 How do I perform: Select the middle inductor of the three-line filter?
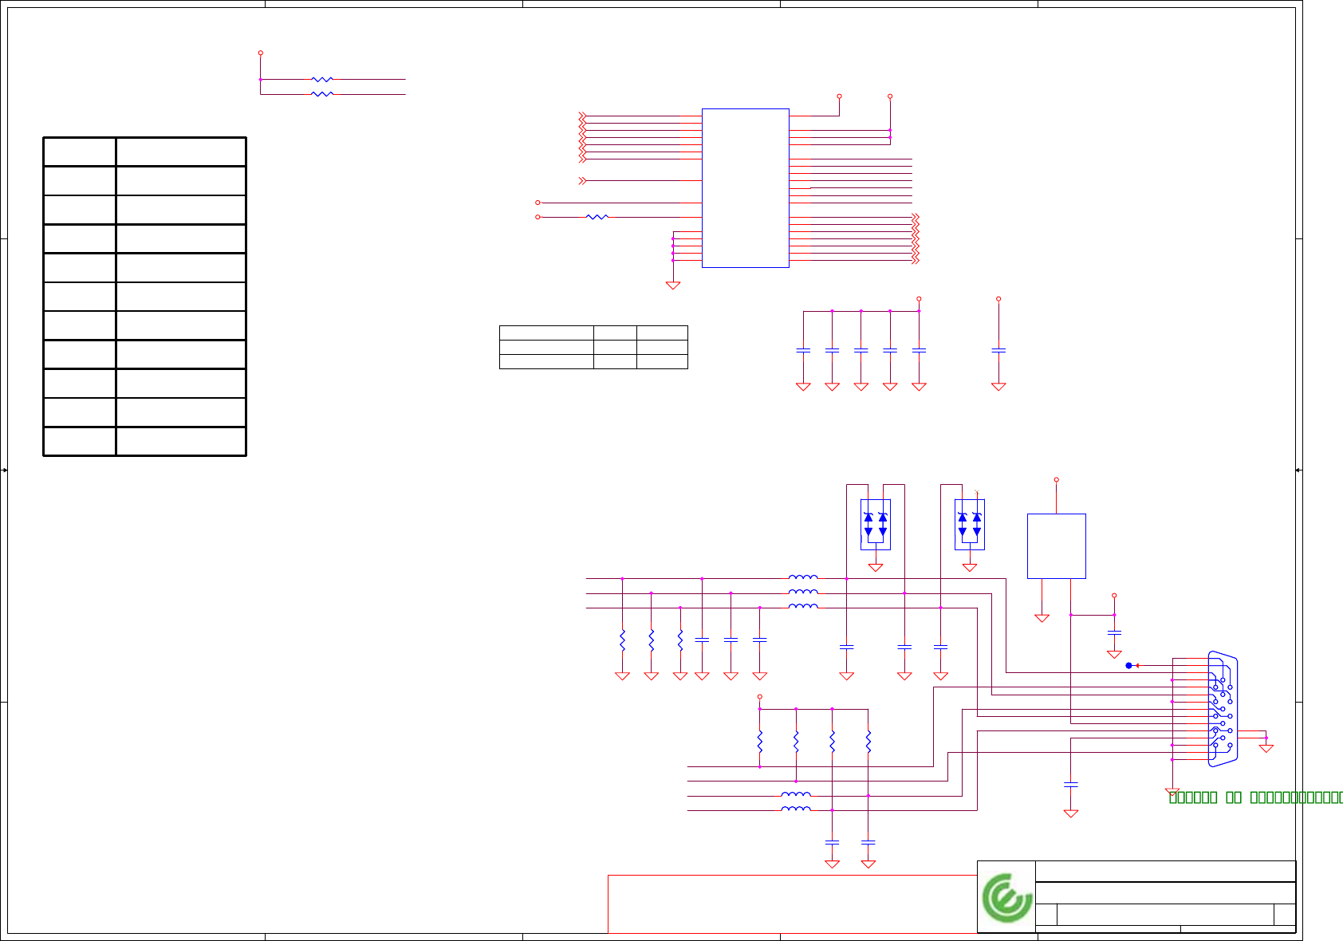[803, 592]
